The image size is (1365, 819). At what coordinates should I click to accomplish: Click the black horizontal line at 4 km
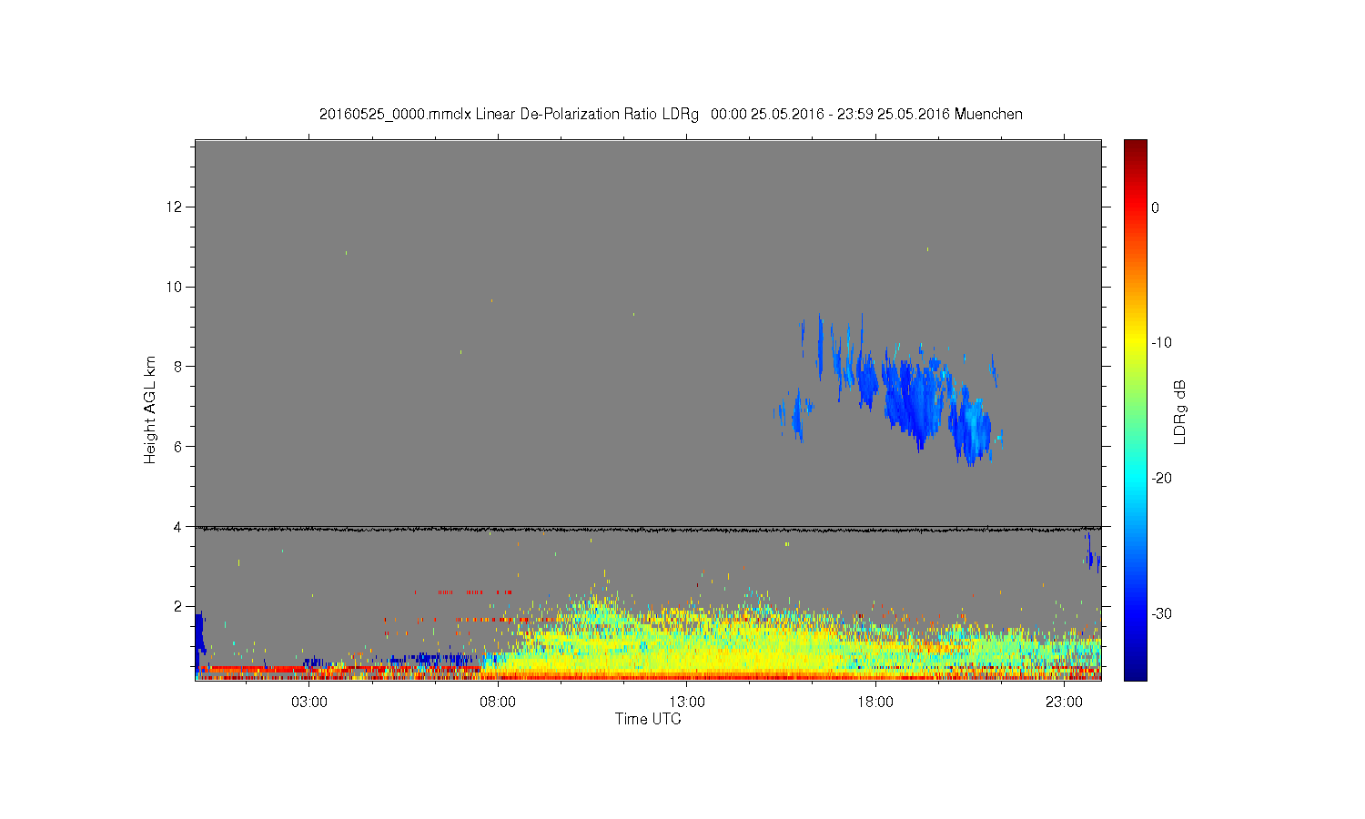click(x=648, y=529)
